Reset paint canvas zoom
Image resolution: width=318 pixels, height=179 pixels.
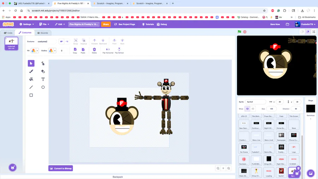point(223,168)
